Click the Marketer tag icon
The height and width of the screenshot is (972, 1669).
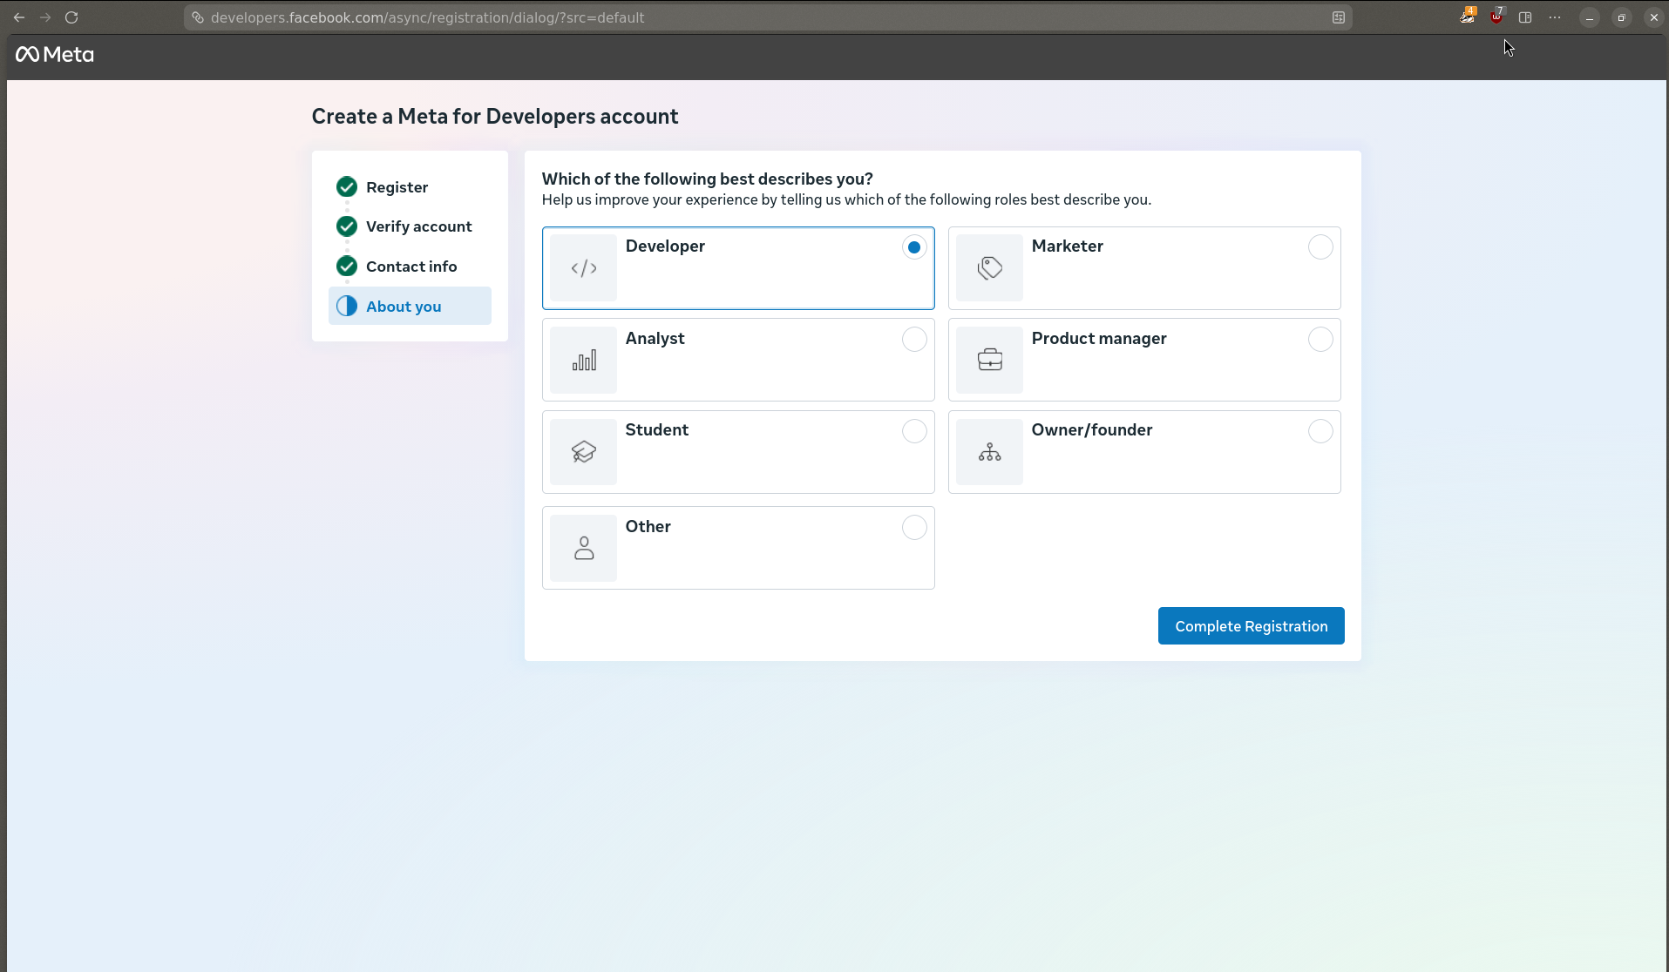(990, 268)
